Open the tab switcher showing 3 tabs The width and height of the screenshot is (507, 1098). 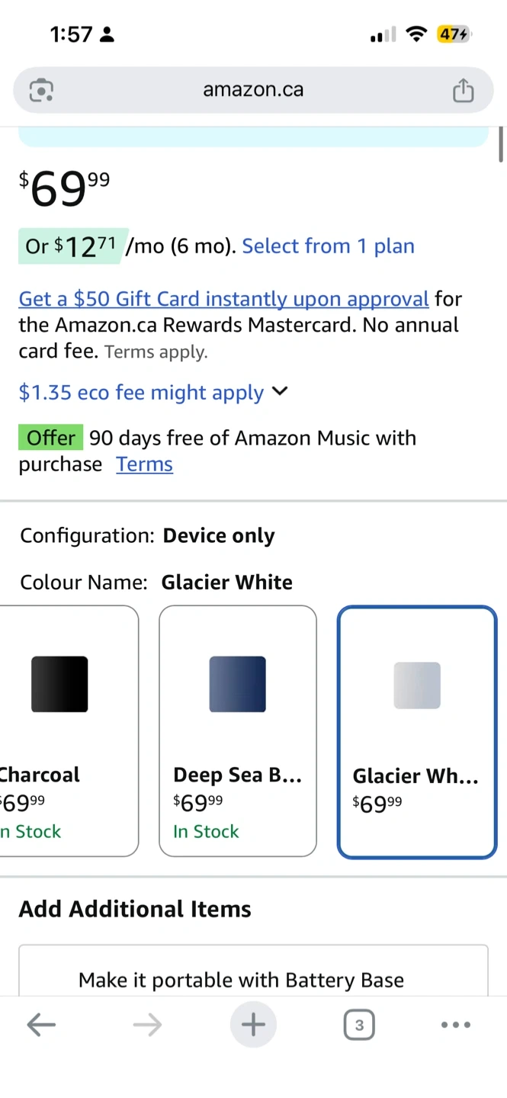coord(359,1025)
